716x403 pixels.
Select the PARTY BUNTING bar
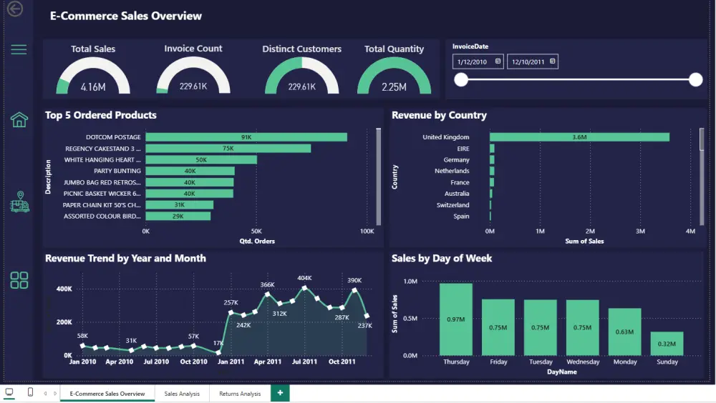pos(190,171)
